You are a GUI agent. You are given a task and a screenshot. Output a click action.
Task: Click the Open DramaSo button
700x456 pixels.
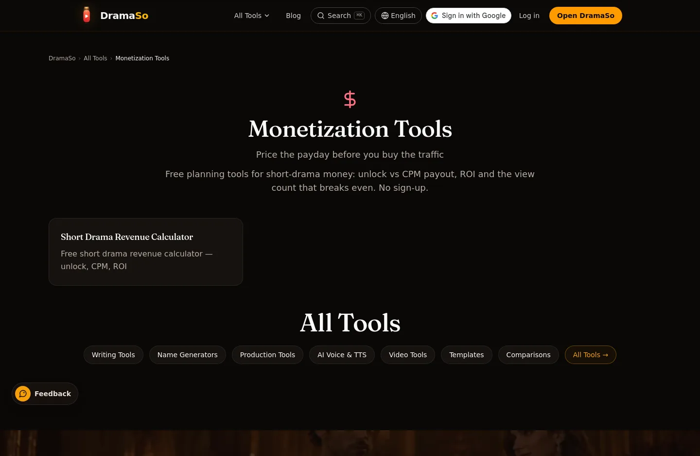click(586, 16)
